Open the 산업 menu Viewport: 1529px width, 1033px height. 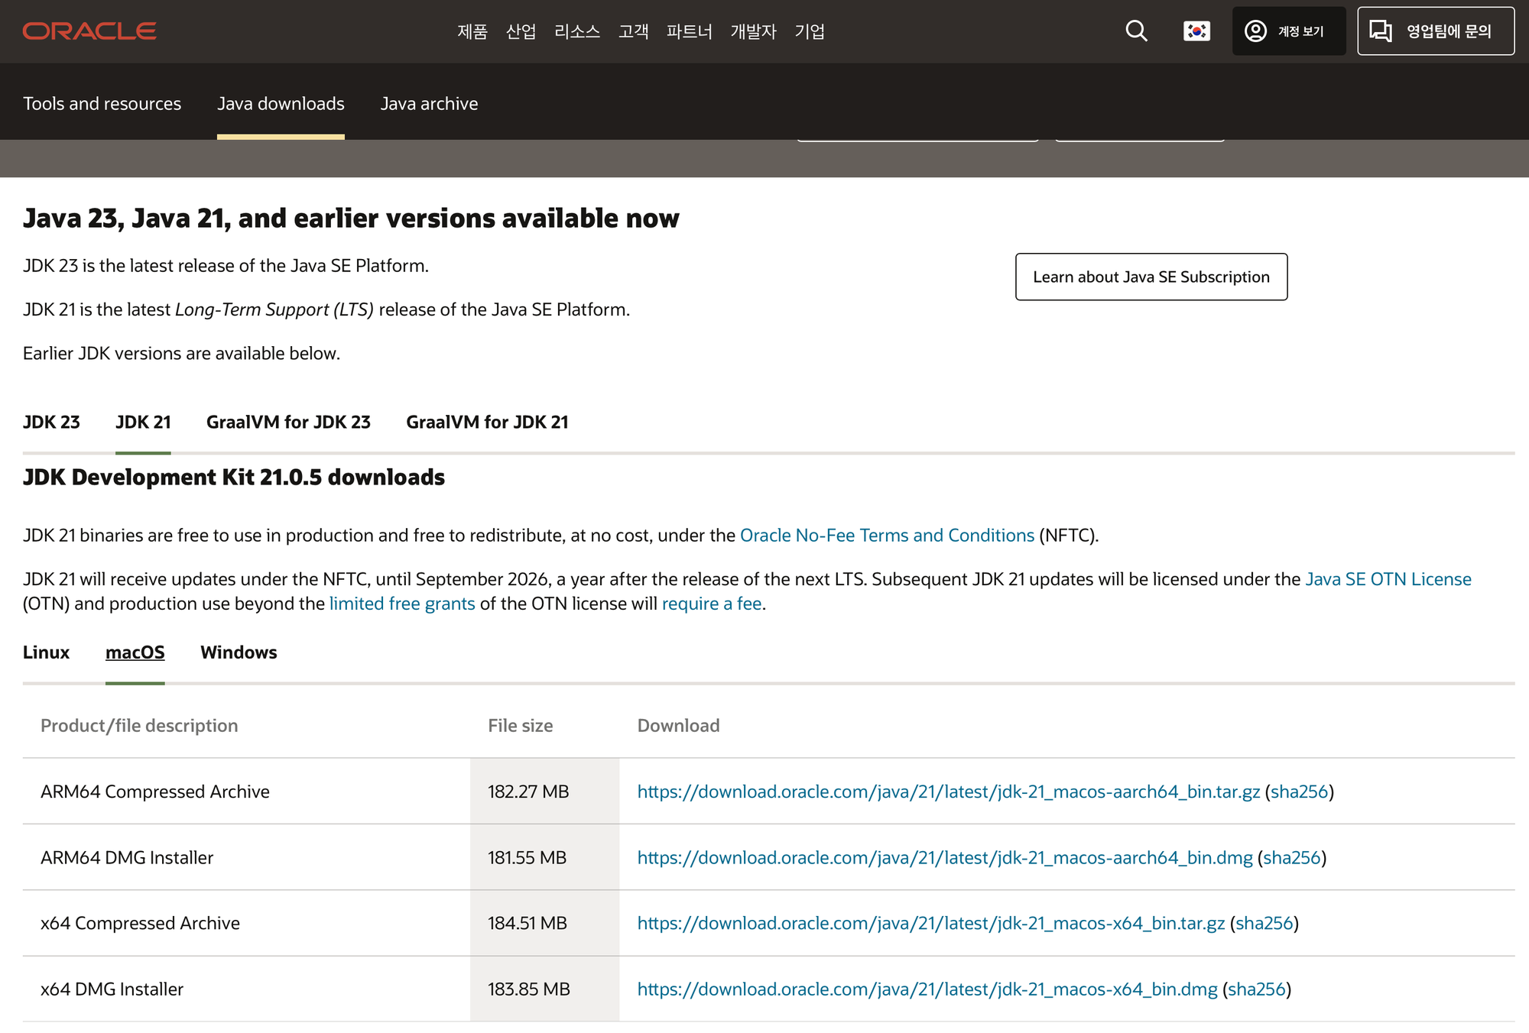(521, 31)
